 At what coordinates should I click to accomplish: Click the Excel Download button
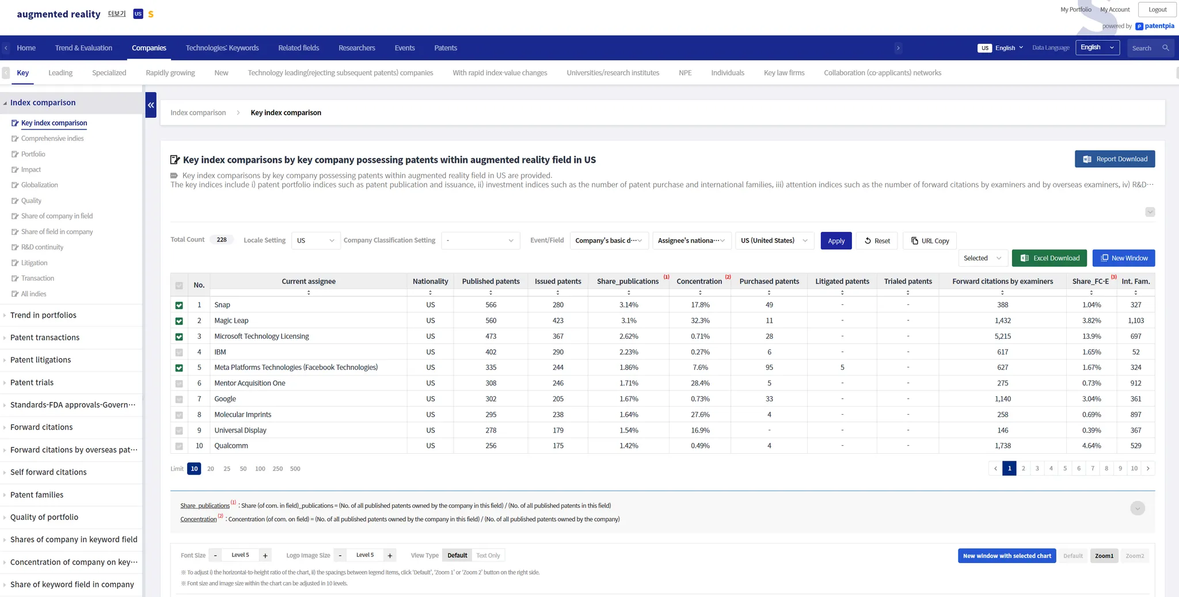coord(1049,258)
